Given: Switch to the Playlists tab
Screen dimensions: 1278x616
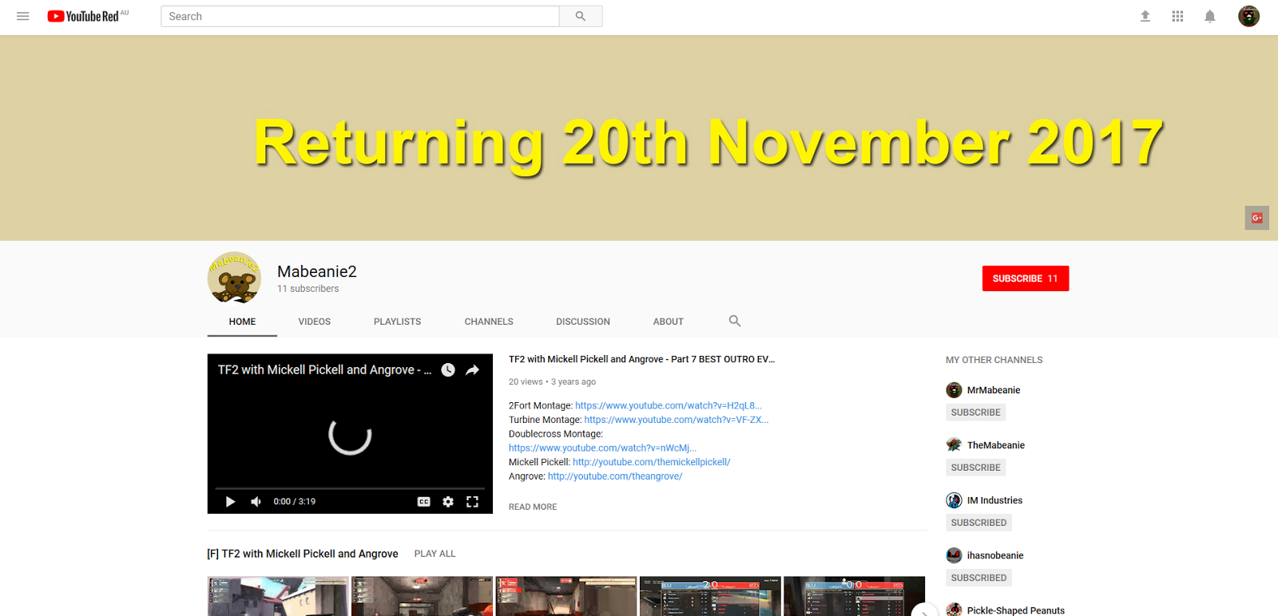Looking at the screenshot, I should point(397,322).
